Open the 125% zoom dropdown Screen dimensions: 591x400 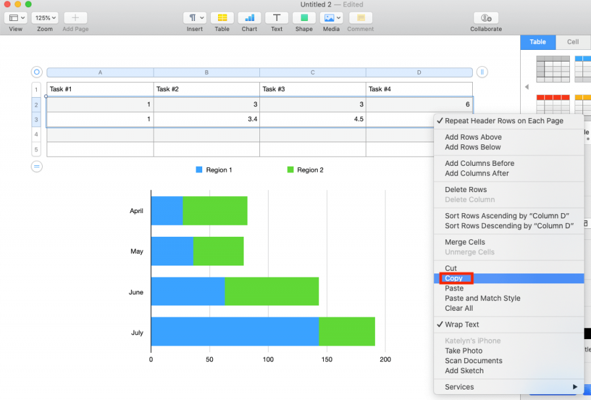point(44,18)
